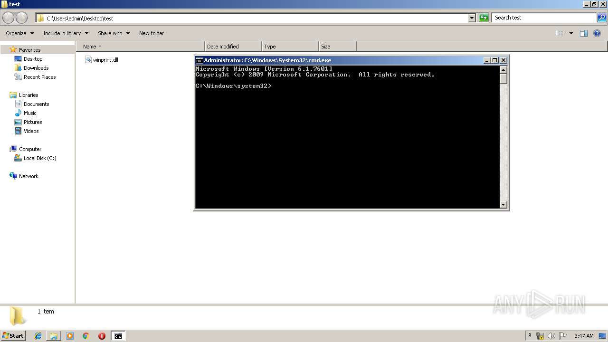This screenshot has height=342, width=608.
Task: Click cmd window scrollbar up arrow
Action: click(503, 70)
